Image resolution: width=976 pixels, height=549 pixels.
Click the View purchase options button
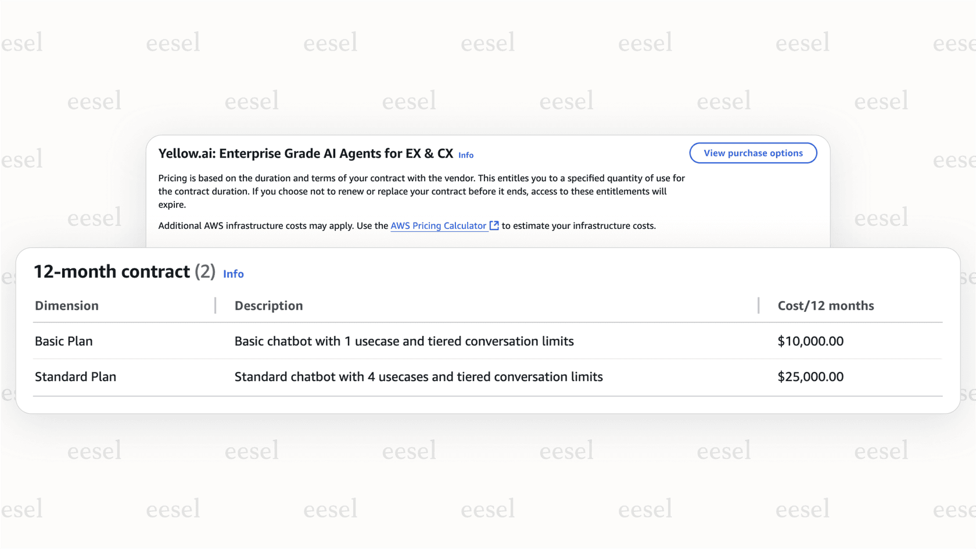753,153
